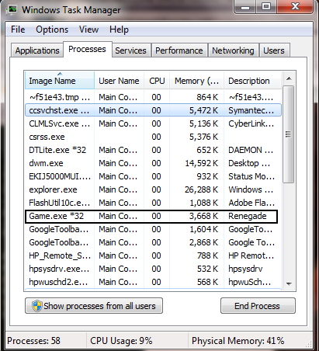The height and width of the screenshot is (351, 319).
Task: Sort by the CPU column header
Action: (x=157, y=81)
